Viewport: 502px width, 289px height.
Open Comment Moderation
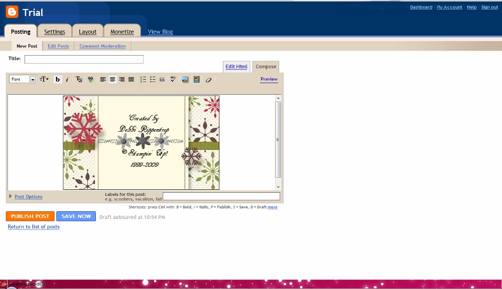pyautogui.click(x=102, y=46)
